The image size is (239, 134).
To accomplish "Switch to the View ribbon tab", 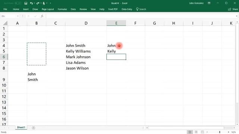I will click(93, 9).
